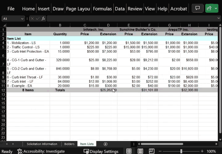
Task: Click the zoom slider handle
Action: 181,151
